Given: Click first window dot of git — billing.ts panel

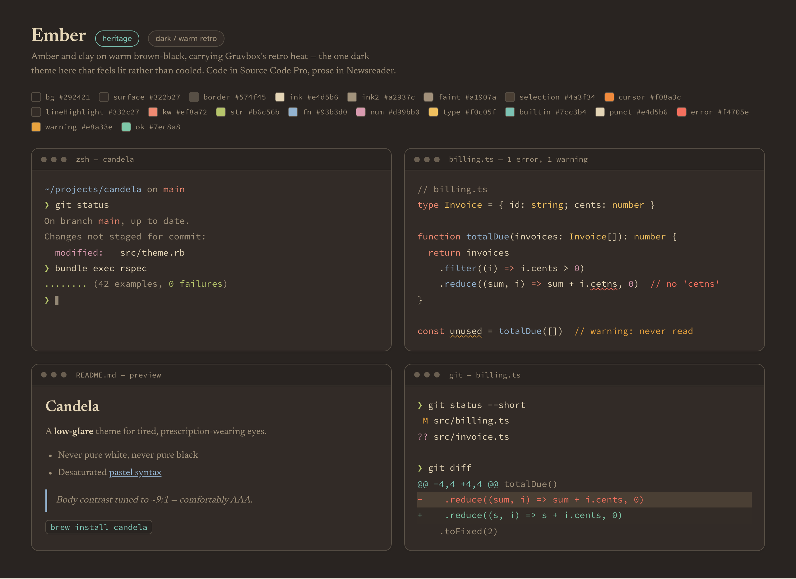Looking at the screenshot, I should 417,375.
